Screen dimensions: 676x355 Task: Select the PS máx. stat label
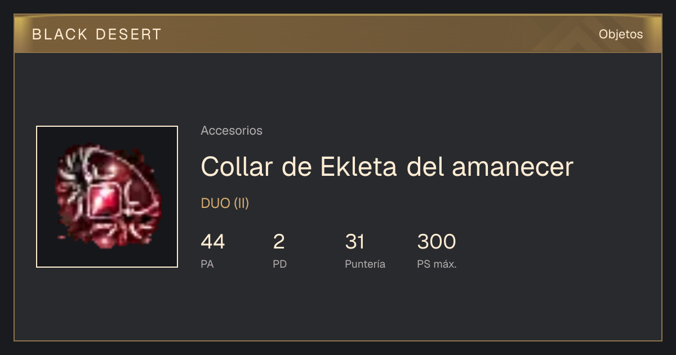coord(437,264)
